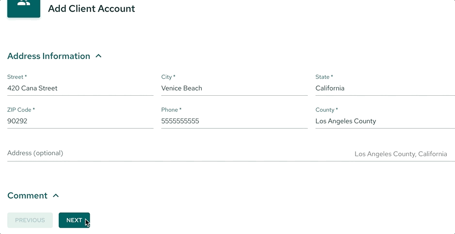
Task: Click the Street field label
Action: 17,77
